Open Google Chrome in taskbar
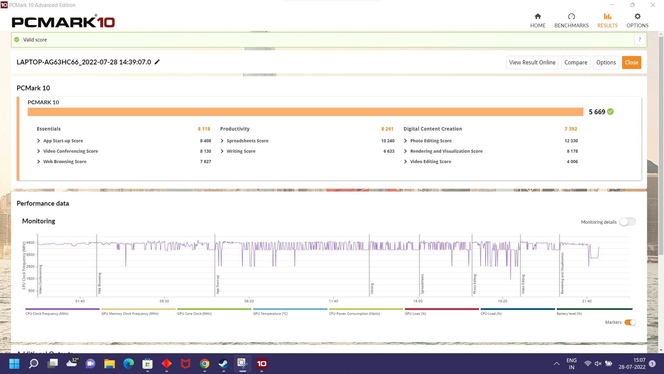Viewport: 664px width, 374px height. tap(204, 364)
